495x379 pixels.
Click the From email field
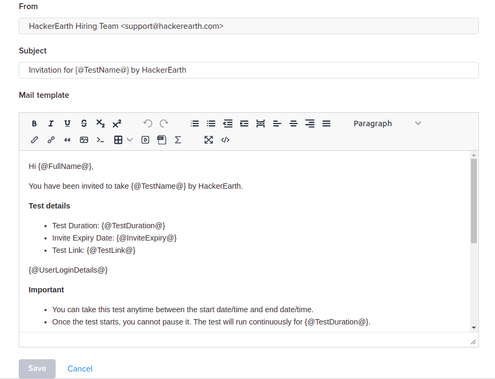click(x=249, y=26)
